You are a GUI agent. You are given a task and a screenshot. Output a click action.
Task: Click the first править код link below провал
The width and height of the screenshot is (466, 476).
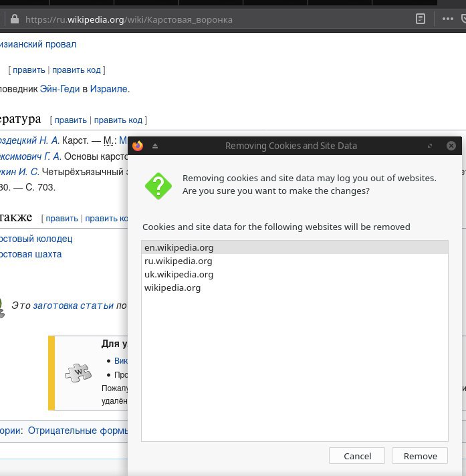[76, 70]
